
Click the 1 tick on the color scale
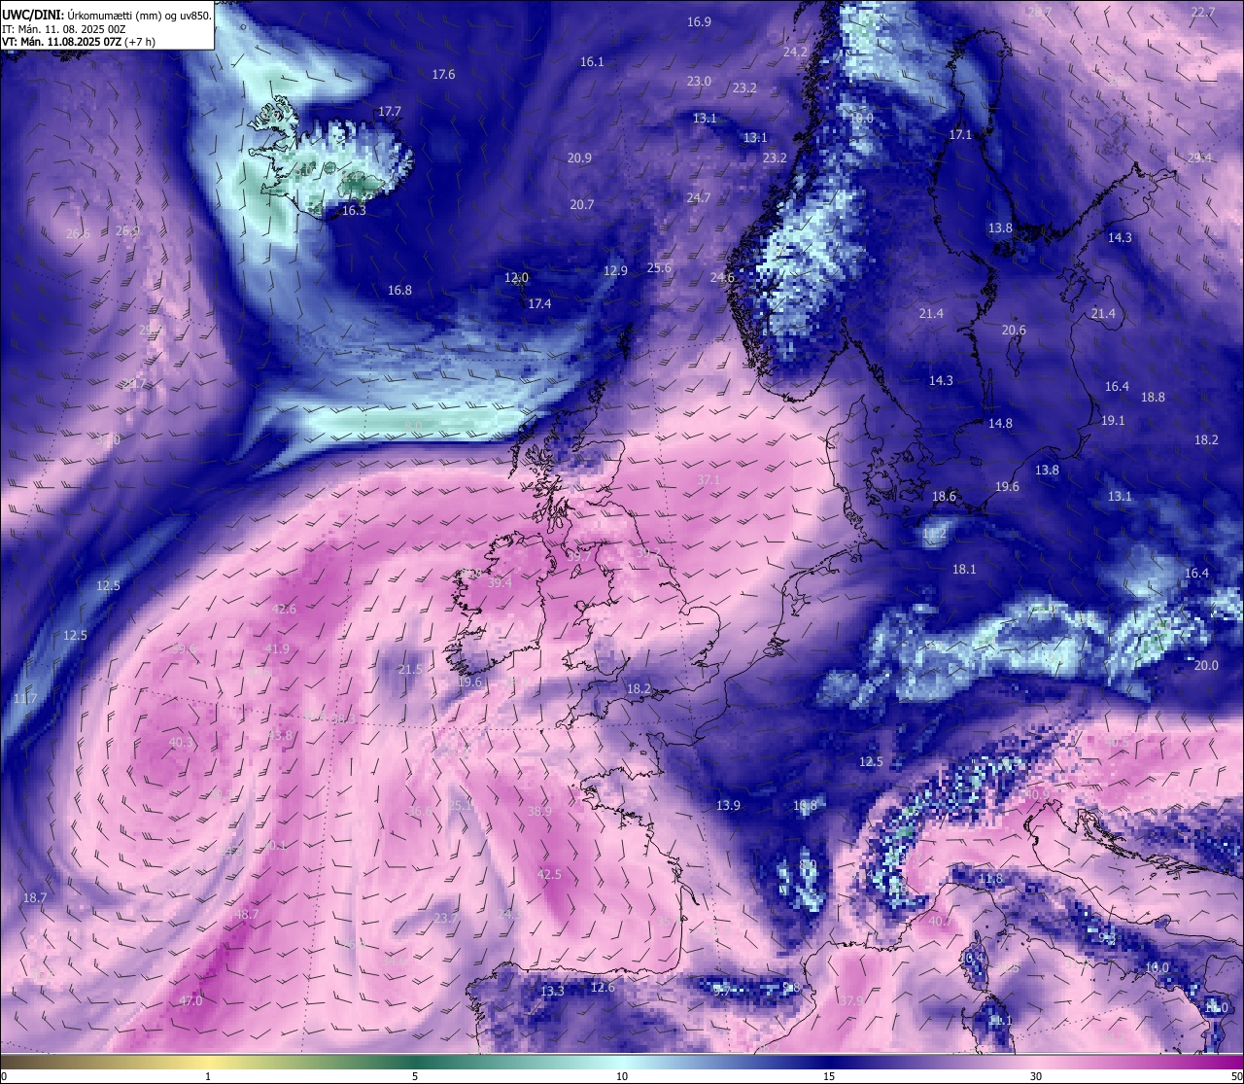pos(208,1076)
